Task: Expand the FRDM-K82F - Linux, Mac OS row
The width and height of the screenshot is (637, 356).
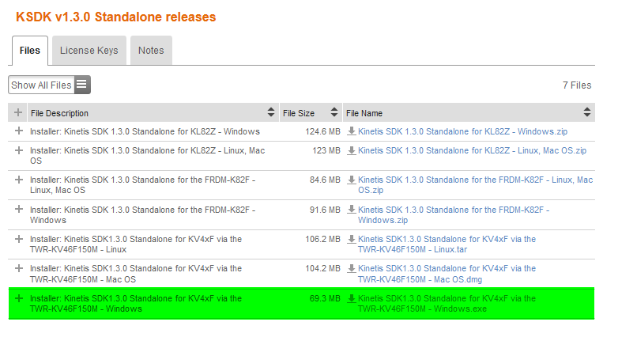Action: (19, 180)
